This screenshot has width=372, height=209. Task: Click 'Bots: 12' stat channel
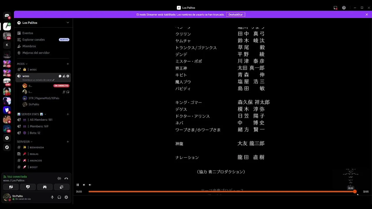[x=43, y=133]
